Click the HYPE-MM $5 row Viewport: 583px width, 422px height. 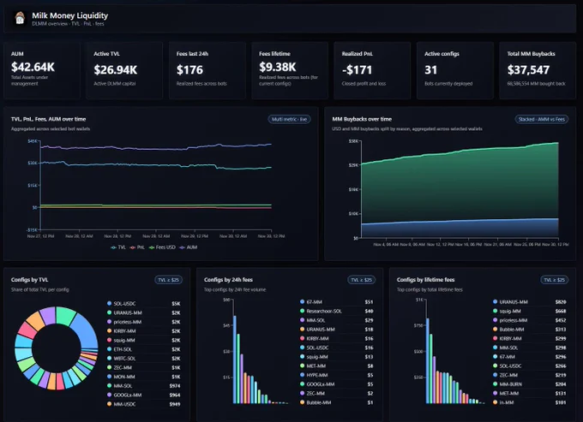coord(336,375)
